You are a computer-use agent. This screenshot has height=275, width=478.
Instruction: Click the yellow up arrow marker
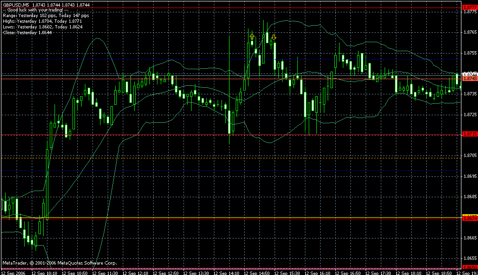[252, 37]
